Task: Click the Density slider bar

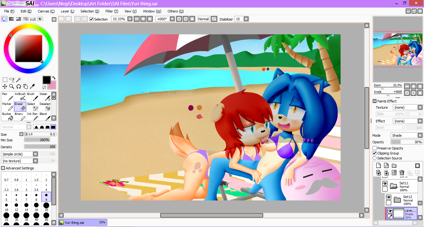Action: (40, 147)
